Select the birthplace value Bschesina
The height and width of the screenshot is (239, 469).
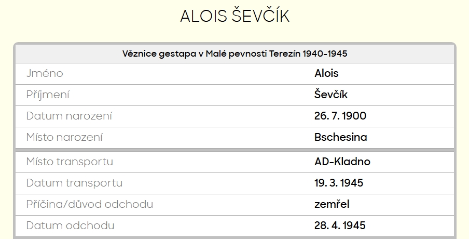(x=340, y=137)
